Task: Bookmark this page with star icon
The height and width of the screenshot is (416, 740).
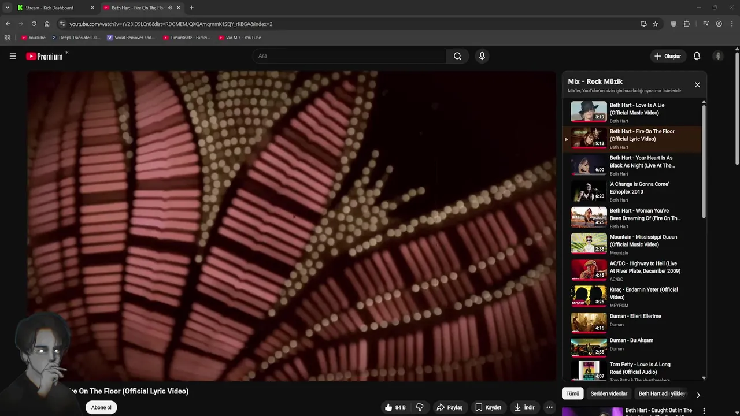Action: (x=655, y=24)
